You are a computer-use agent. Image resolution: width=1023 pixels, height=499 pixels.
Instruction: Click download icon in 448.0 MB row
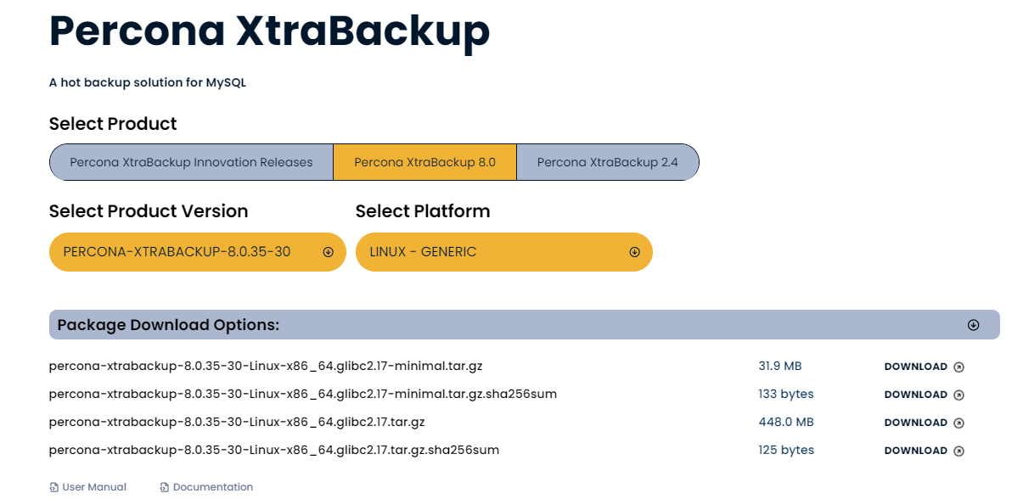click(958, 423)
